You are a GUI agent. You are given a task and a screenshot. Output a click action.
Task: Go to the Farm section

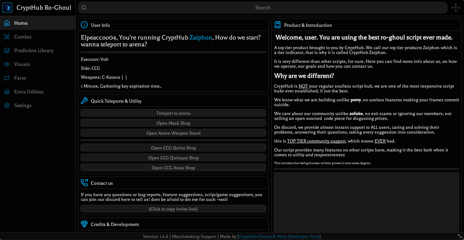pos(37,78)
